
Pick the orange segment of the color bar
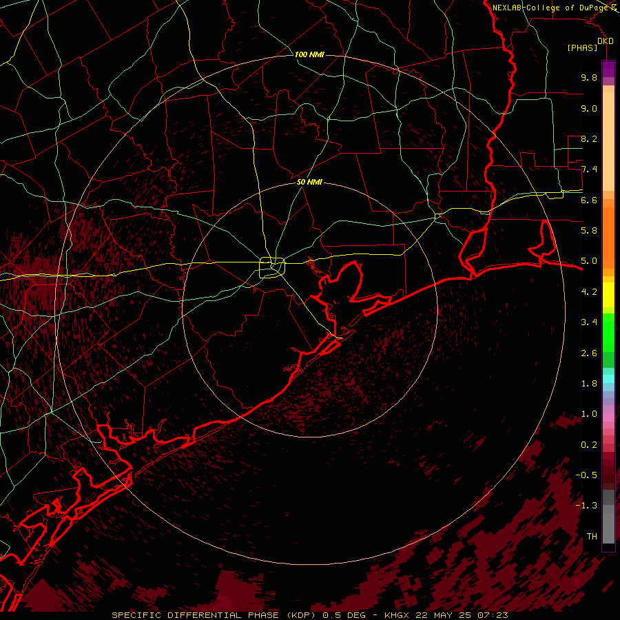pos(608,238)
